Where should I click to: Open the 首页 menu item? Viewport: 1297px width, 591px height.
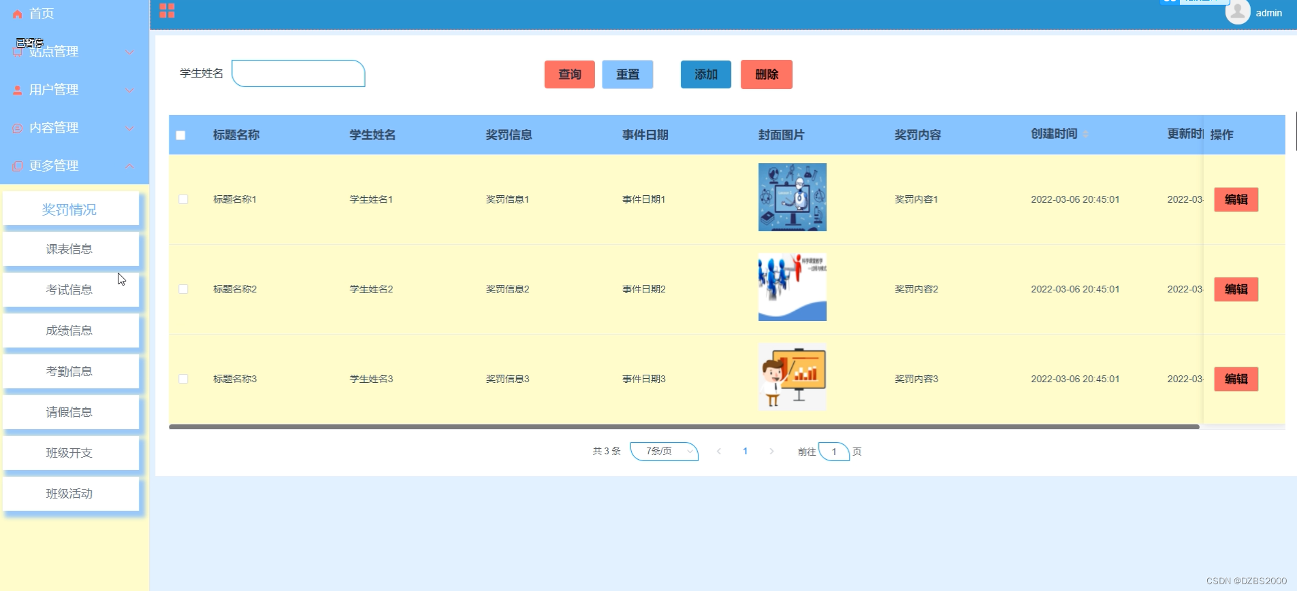click(x=74, y=14)
